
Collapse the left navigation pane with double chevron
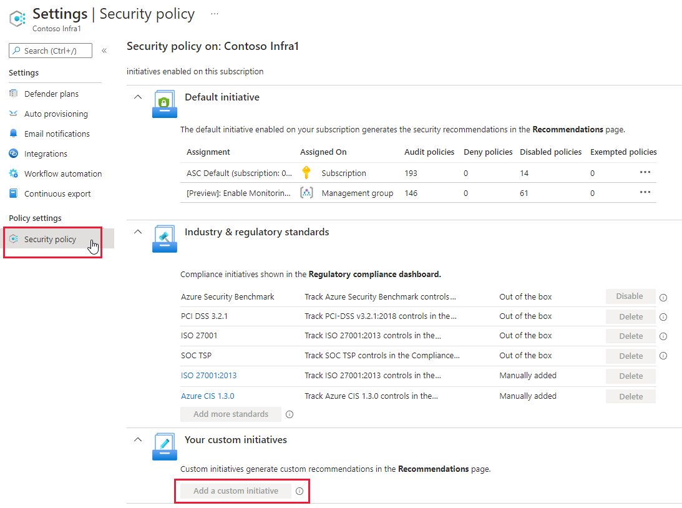point(104,51)
